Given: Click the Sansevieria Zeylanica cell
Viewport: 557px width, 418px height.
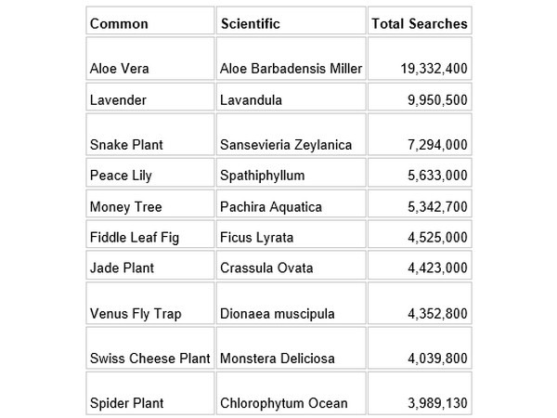Looking at the screenshot, I should pos(286,144).
